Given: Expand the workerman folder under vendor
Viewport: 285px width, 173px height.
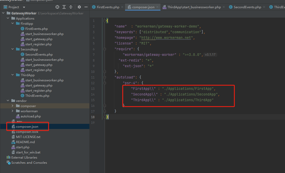Looking at the screenshot, I should pos(13,111).
